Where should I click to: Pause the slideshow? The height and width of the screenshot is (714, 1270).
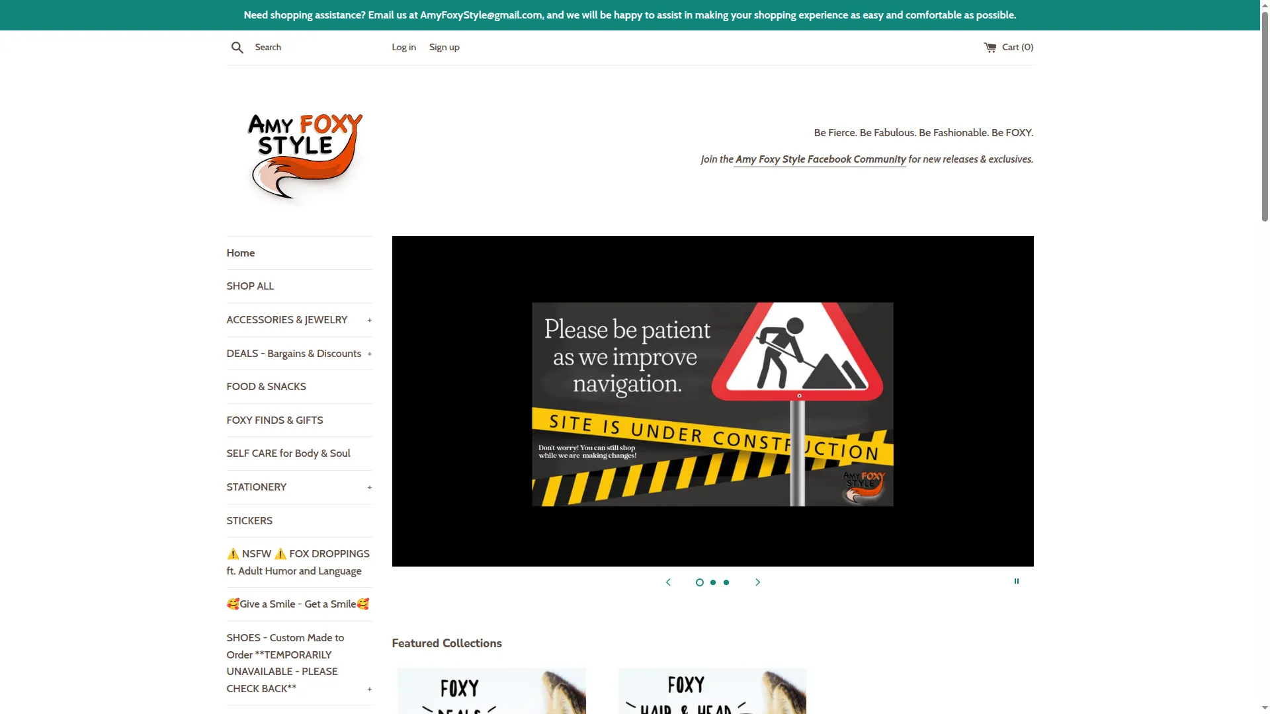(1017, 581)
